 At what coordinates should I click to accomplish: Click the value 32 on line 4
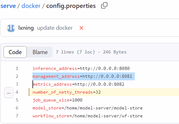tap(98, 92)
